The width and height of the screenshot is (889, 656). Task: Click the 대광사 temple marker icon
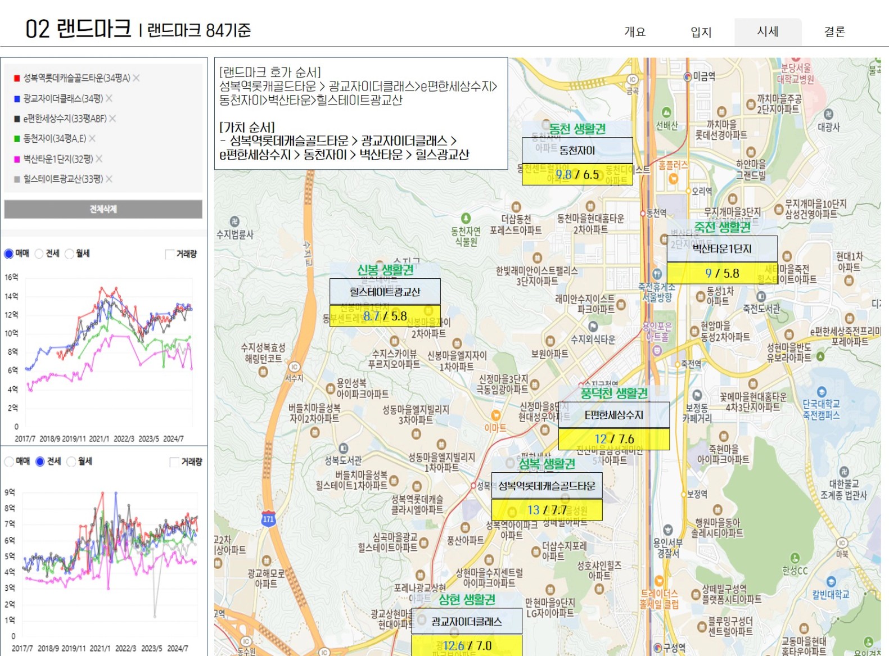828,114
